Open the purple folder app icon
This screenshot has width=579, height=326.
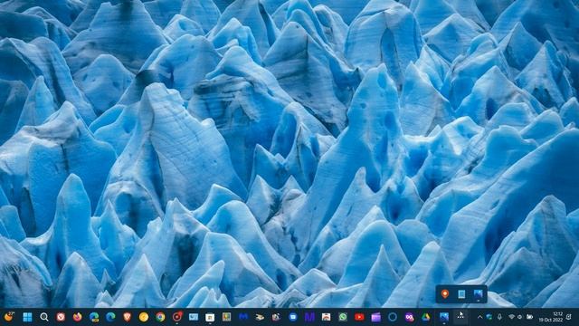pyautogui.click(x=376, y=317)
